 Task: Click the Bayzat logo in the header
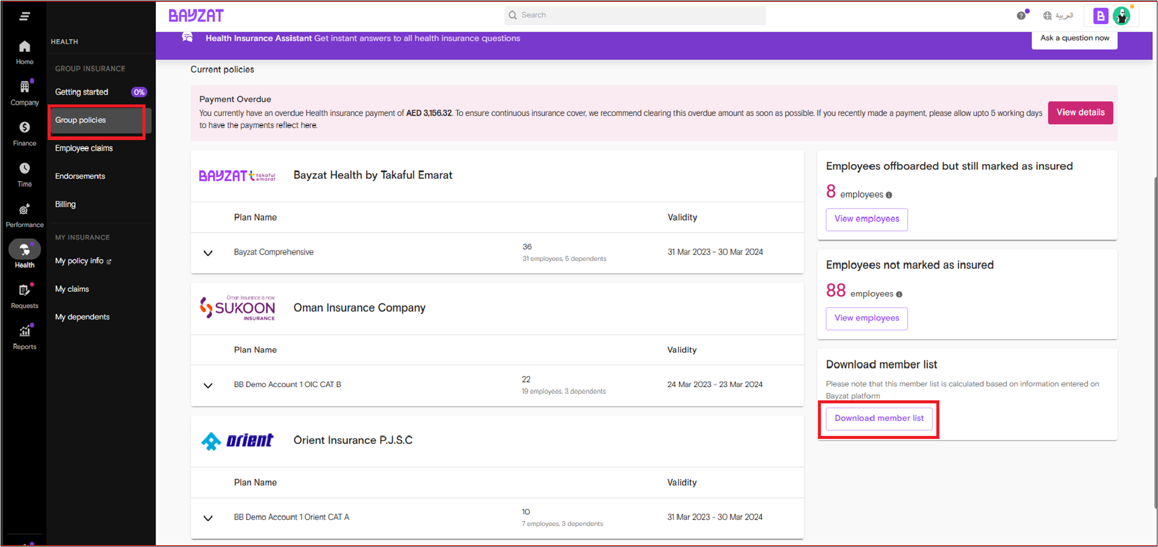[196, 16]
